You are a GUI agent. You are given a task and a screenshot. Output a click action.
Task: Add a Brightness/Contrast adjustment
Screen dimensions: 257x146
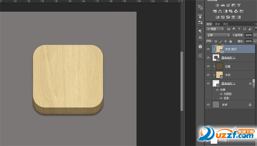click(x=217, y=5)
